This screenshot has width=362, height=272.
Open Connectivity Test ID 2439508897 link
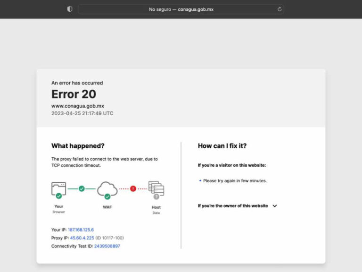[107, 246]
